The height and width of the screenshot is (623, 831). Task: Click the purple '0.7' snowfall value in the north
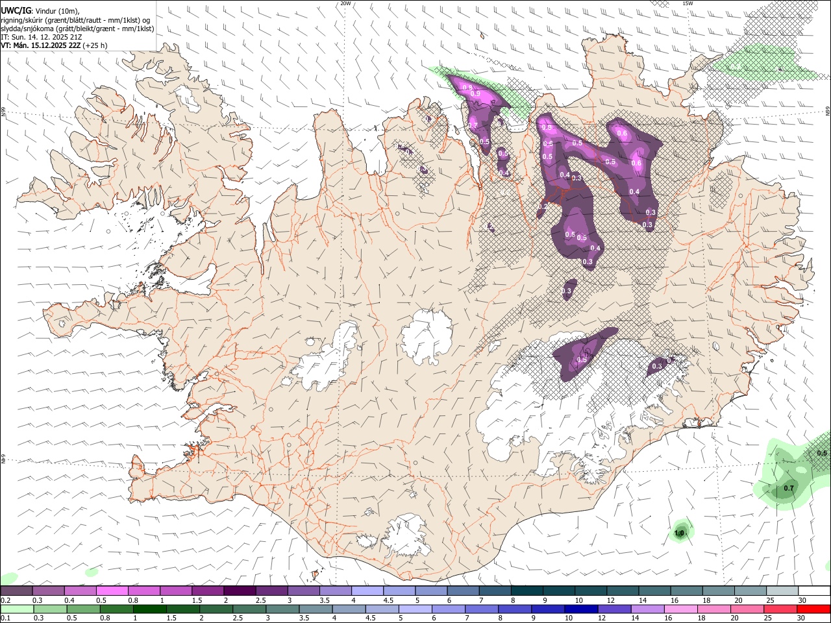coord(472,125)
